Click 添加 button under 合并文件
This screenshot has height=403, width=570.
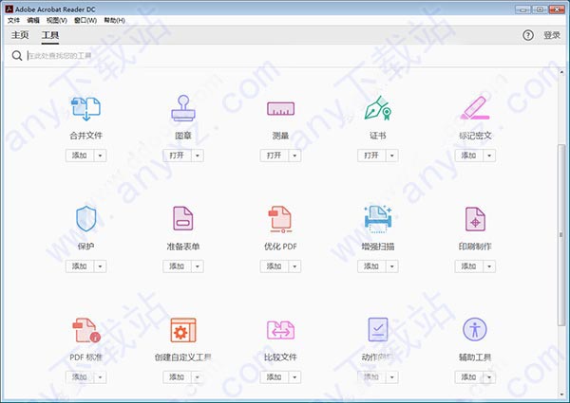click(80, 156)
